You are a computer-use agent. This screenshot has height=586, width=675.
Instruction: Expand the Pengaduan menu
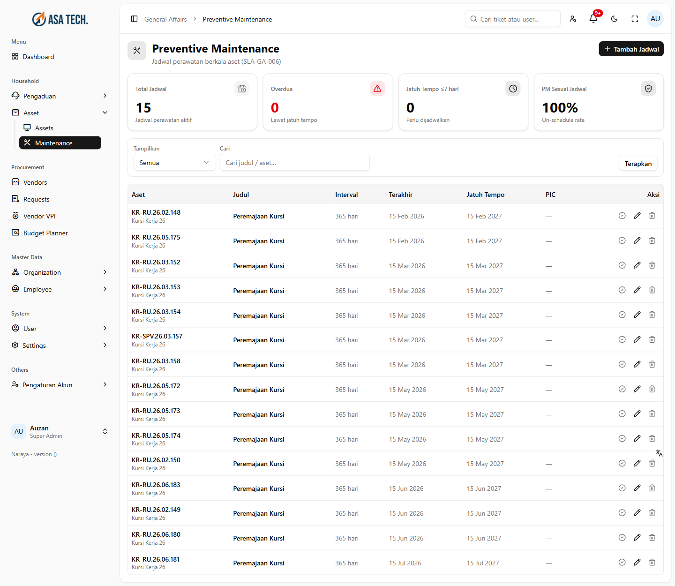[60, 96]
